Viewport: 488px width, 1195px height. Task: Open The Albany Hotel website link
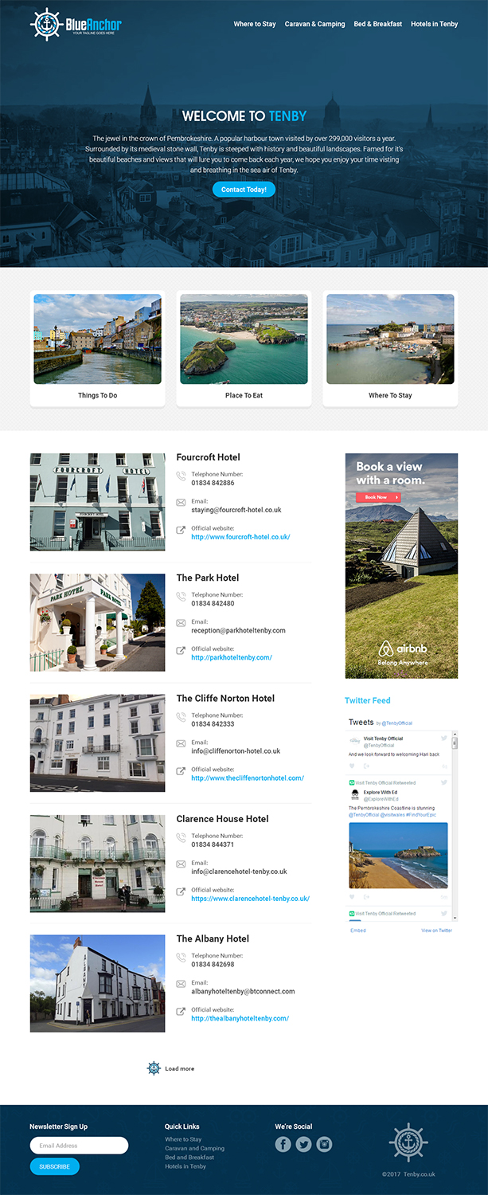point(240,1018)
